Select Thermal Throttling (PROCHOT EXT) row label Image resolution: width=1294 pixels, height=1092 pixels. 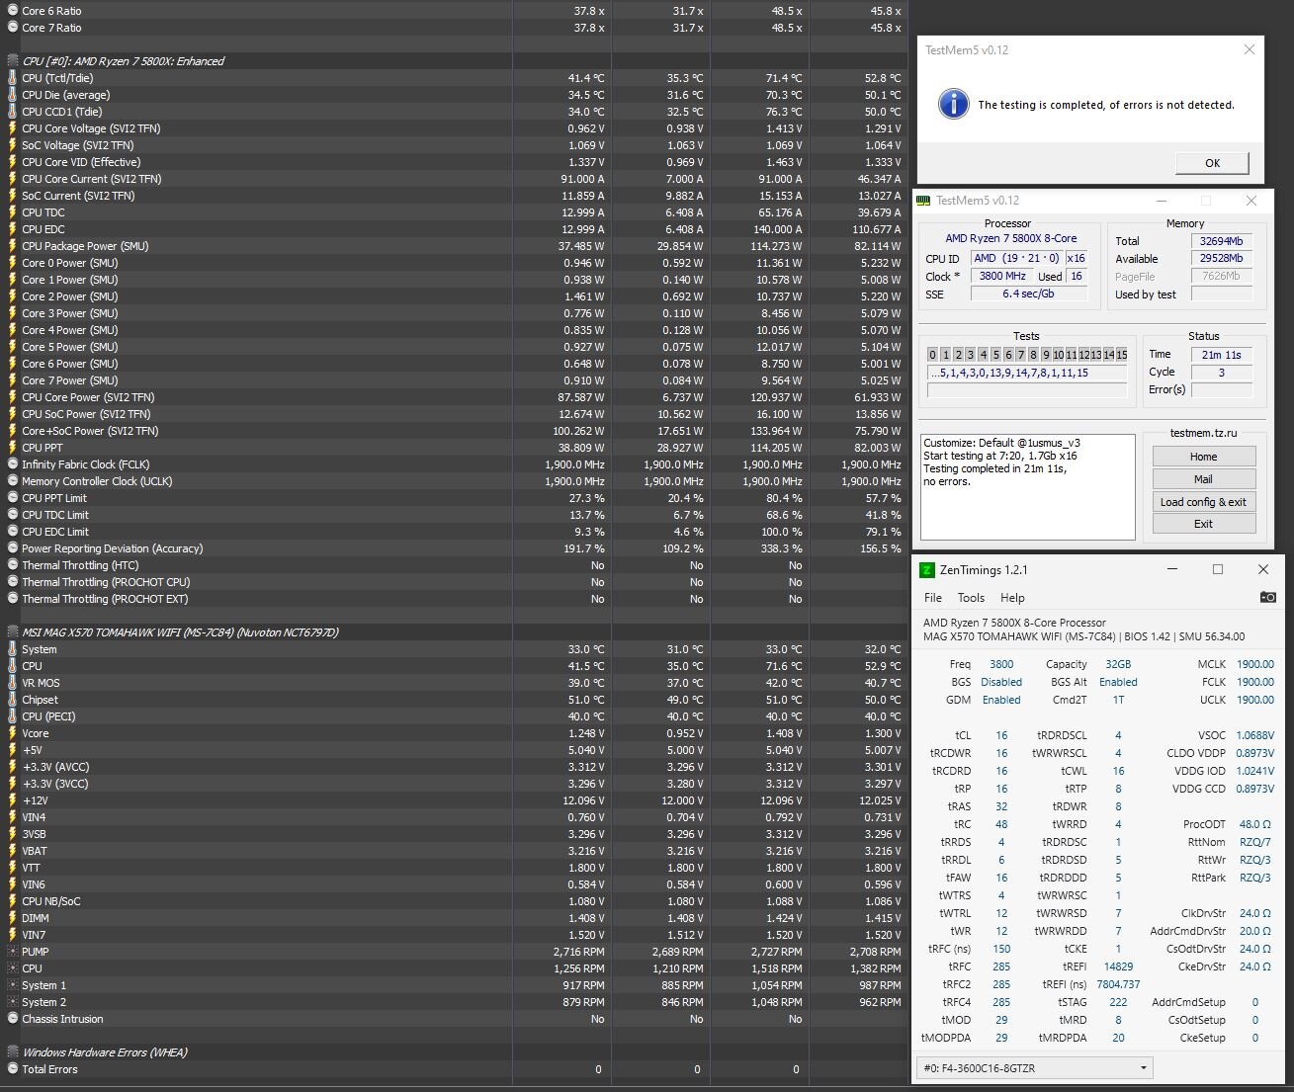(x=105, y=599)
